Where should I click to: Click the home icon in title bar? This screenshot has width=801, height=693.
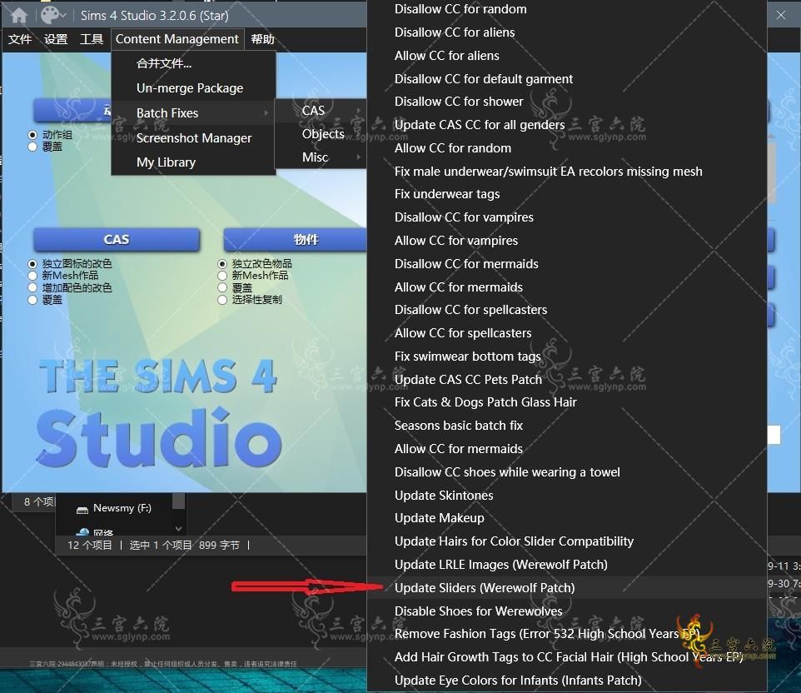19,15
